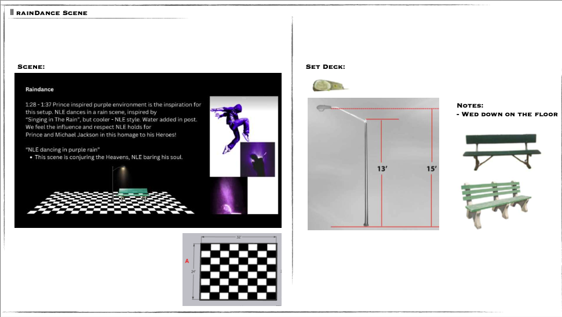
Task: Click the "Raindance" slide title
Action: click(39, 90)
